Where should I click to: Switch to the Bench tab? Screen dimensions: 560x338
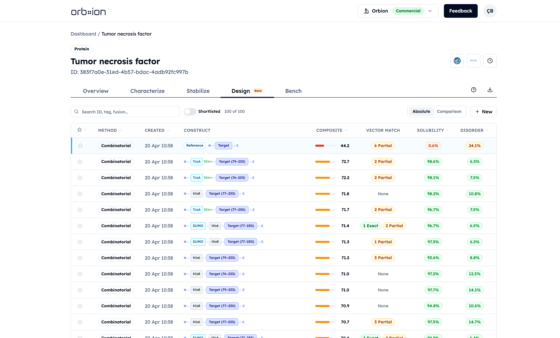293,91
